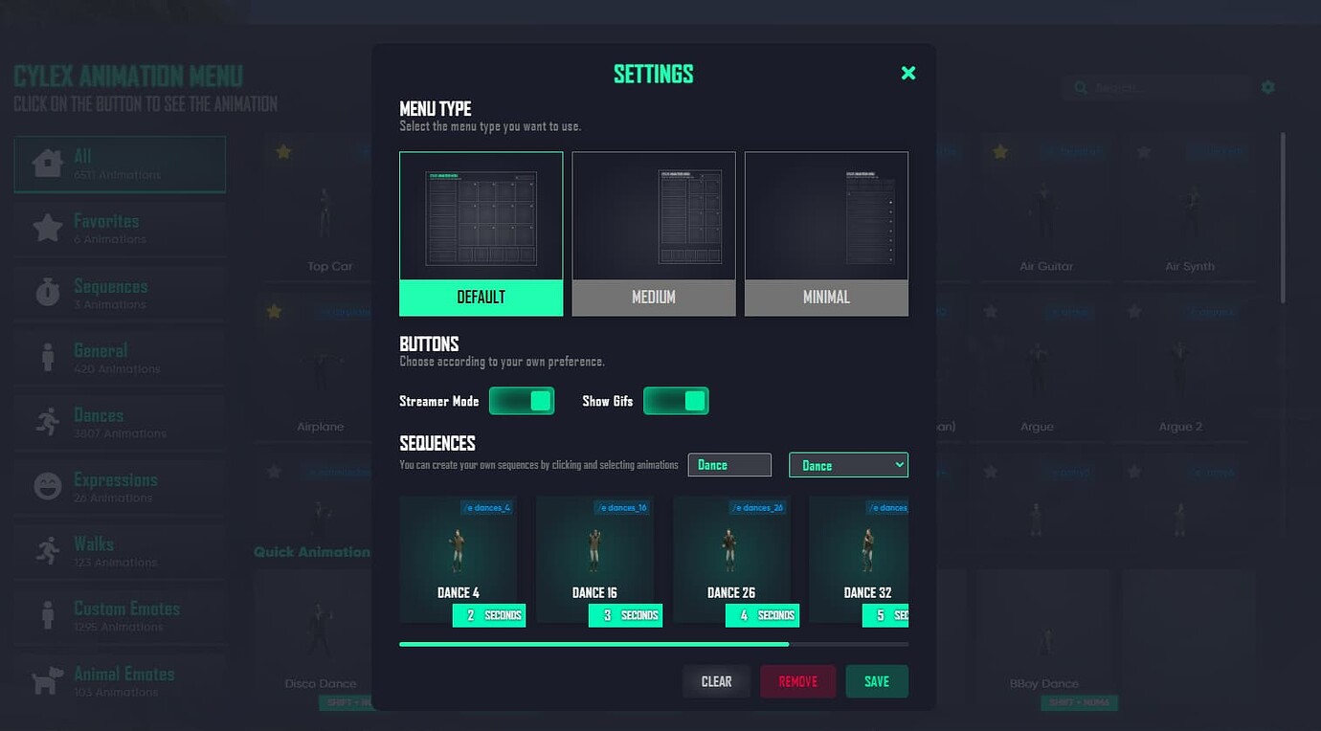Choose the Default menu type
This screenshot has height=731, width=1321.
(x=481, y=233)
